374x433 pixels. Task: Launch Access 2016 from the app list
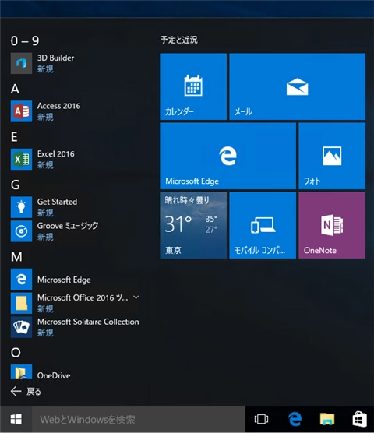tap(75, 111)
